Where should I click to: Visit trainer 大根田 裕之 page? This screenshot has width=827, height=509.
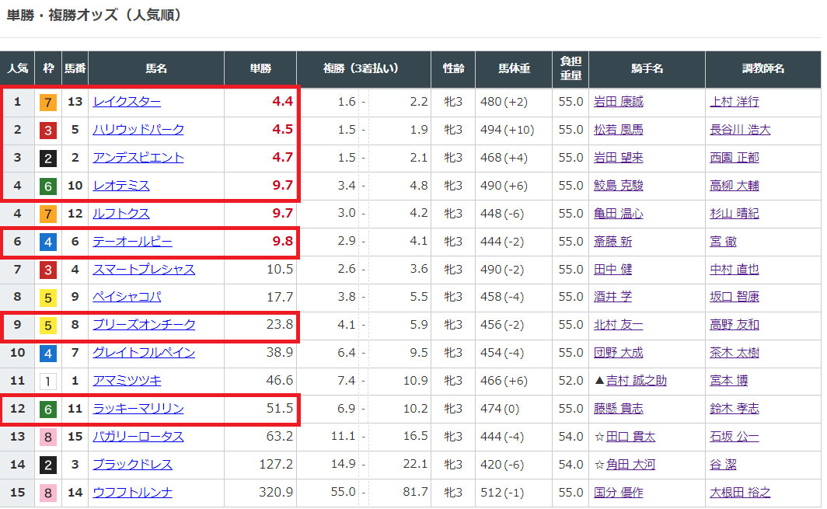coord(740,493)
